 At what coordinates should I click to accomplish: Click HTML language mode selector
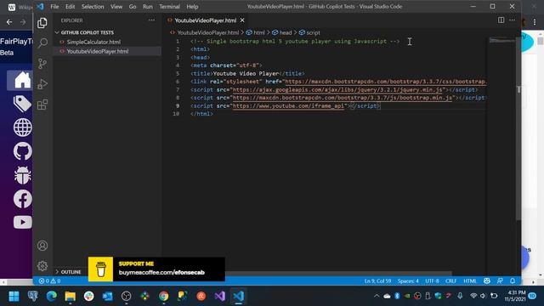(x=470, y=281)
